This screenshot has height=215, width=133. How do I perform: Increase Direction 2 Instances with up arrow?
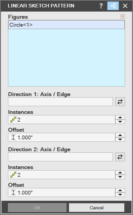coord(120,173)
